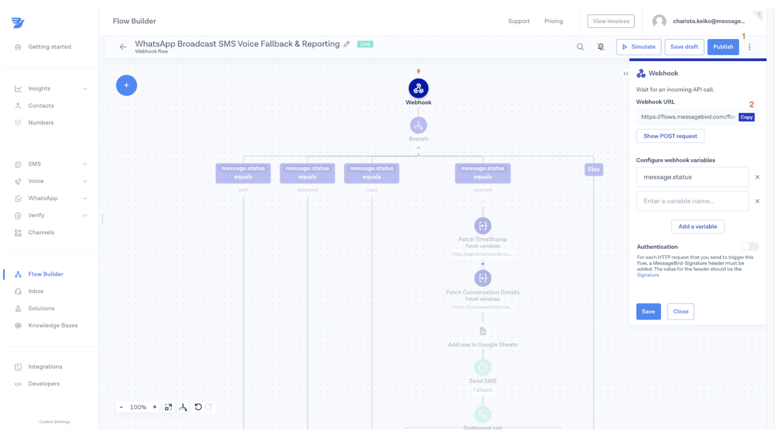The height and width of the screenshot is (436, 775).
Task: Click the empty variable name field
Action: 692,201
